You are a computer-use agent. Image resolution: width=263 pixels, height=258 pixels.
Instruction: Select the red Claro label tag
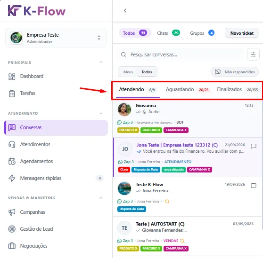pyautogui.click(x=124, y=170)
